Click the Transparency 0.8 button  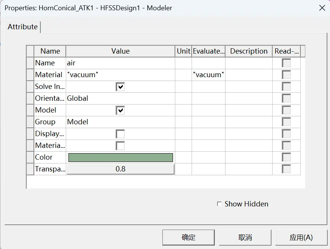click(x=121, y=169)
